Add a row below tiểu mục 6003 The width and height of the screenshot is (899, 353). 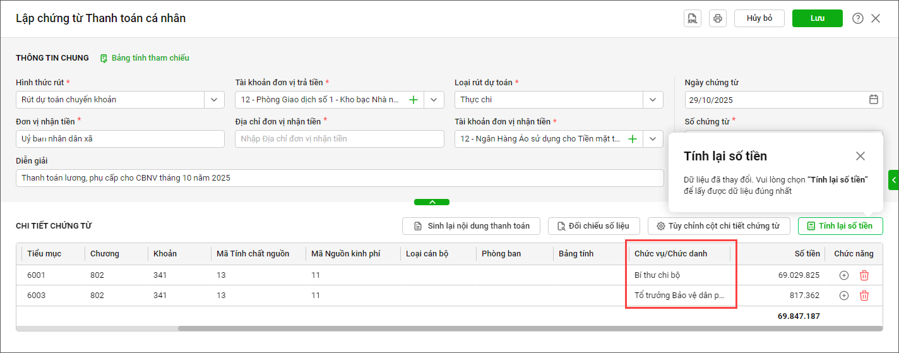click(x=844, y=296)
